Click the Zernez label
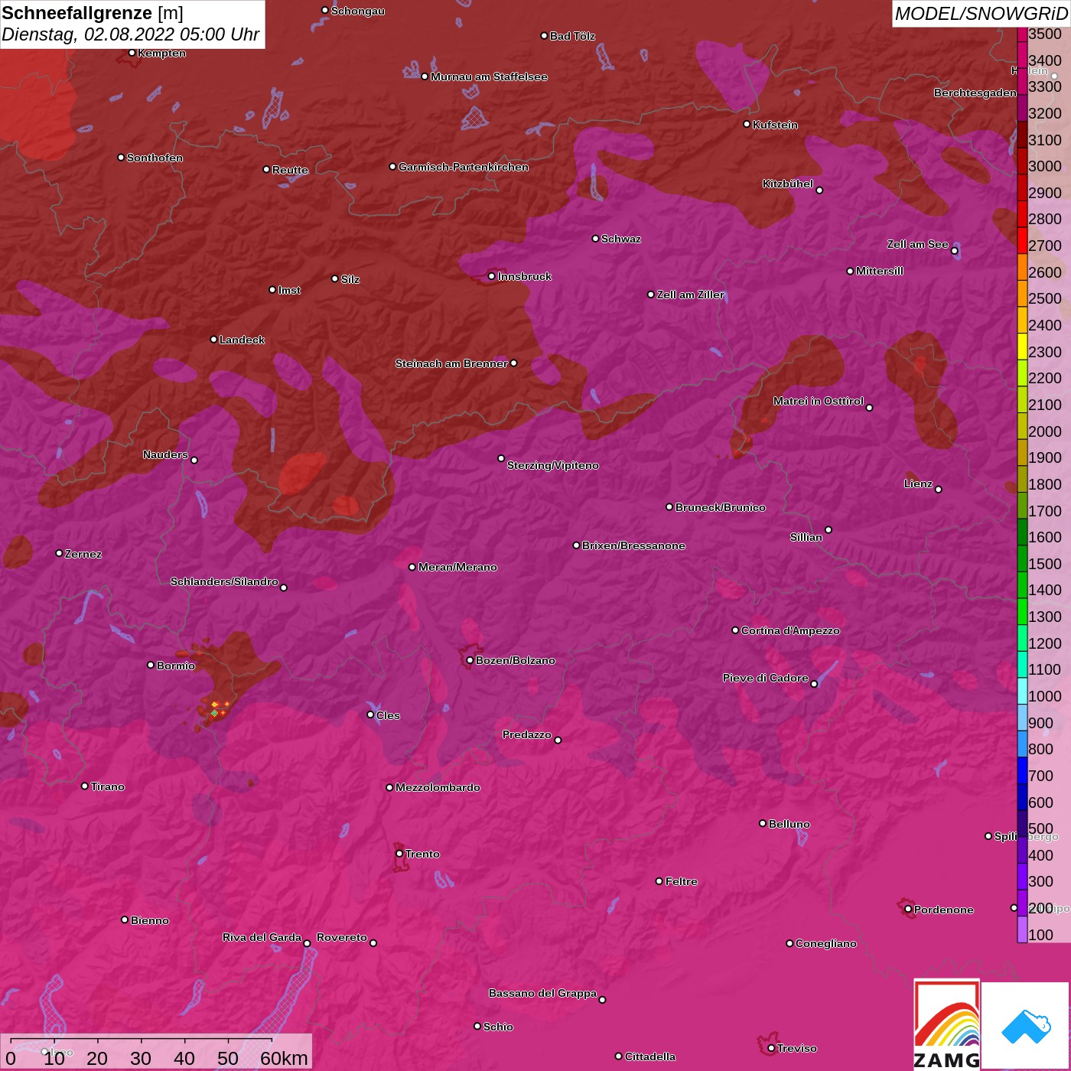 tap(83, 554)
